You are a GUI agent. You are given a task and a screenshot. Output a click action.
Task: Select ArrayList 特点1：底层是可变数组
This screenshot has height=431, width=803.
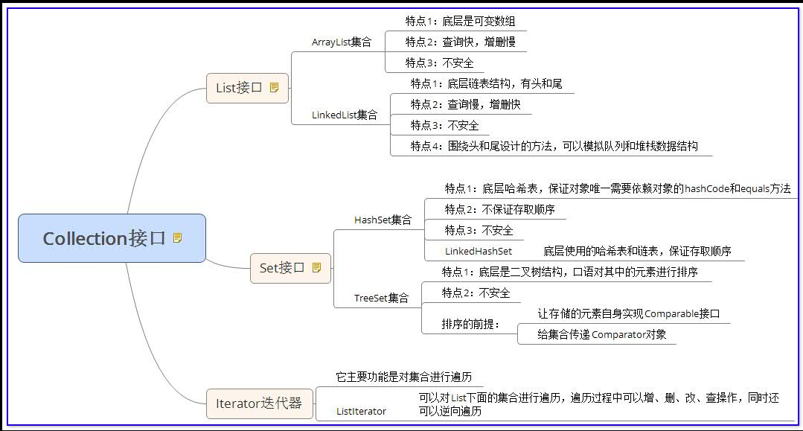click(x=460, y=21)
